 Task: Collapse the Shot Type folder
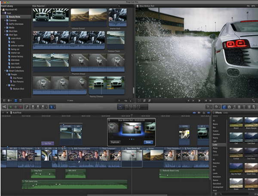[5, 35]
